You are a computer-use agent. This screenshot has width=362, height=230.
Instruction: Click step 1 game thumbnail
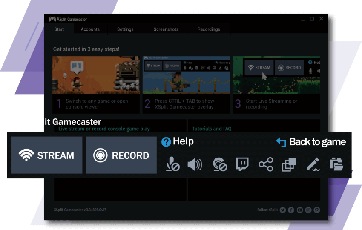96,75
